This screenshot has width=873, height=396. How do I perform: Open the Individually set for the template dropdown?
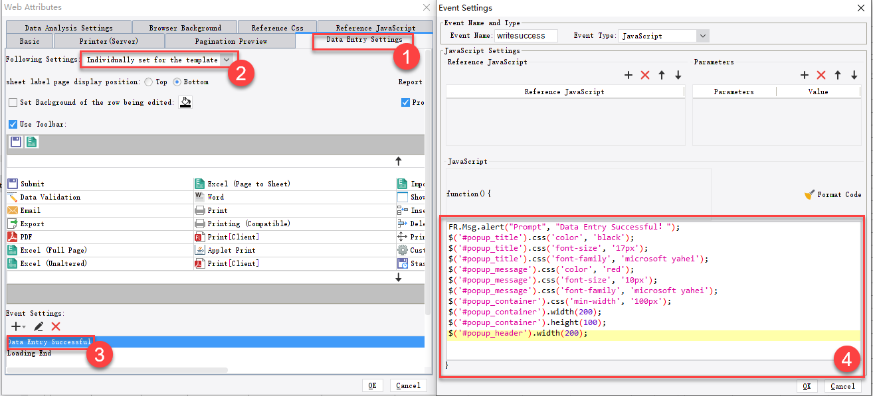[x=227, y=59]
